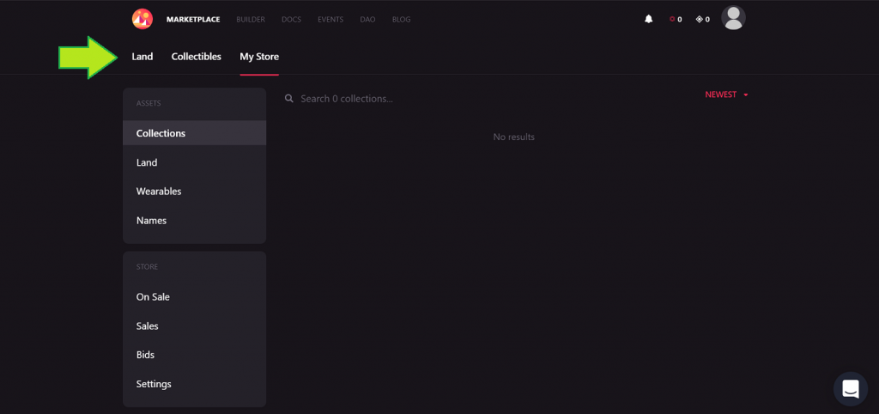Select Names in Assets sidebar

[195, 221]
